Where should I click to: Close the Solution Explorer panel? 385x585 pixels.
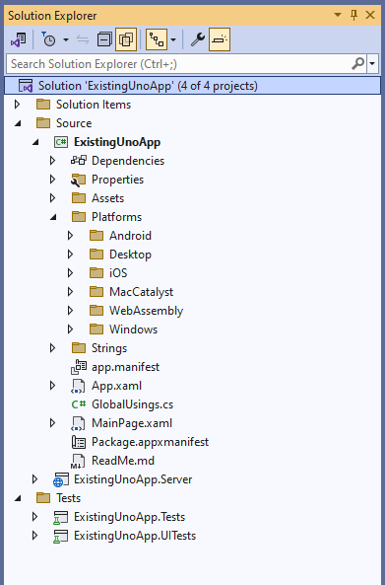point(370,16)
